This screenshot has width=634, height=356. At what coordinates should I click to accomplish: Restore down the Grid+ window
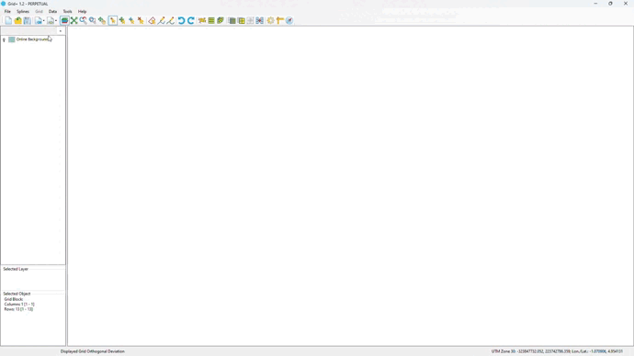(x=610, y=4)
